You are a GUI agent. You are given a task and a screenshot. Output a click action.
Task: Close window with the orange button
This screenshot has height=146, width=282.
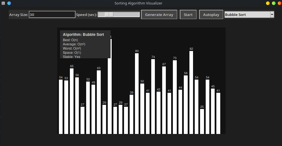coord(279,3)
